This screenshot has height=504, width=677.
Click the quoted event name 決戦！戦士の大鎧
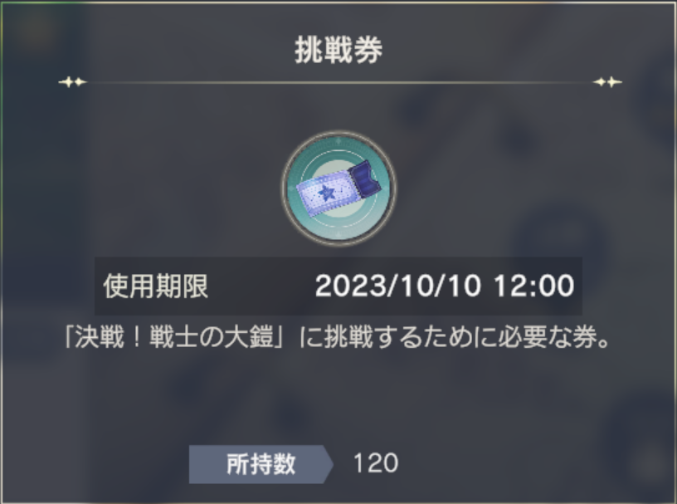click(x=174, y=337)
